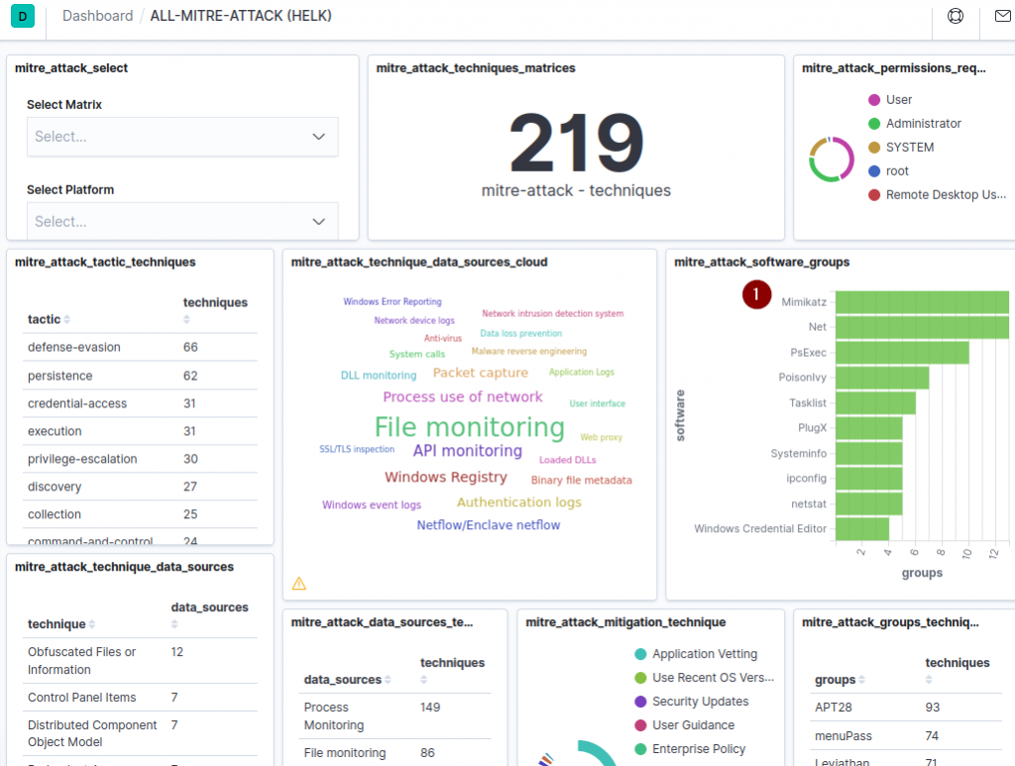This screenshot has width=1015, height=766.
Task: Open the Select Matrix dropdown
Action: (182, 137)
